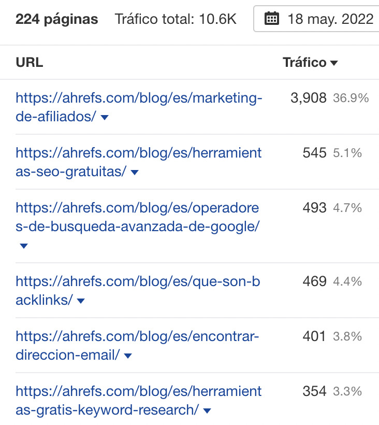This screenshot has width=379, height=425.
Task: Expand arrow beside herramientas-seo-gratuitas URL
Action: [x=135, y=172]
